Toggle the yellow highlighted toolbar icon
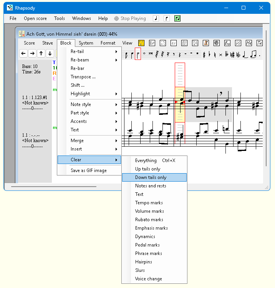The width and height of the screenshot is (275, 288). point(141,43)
